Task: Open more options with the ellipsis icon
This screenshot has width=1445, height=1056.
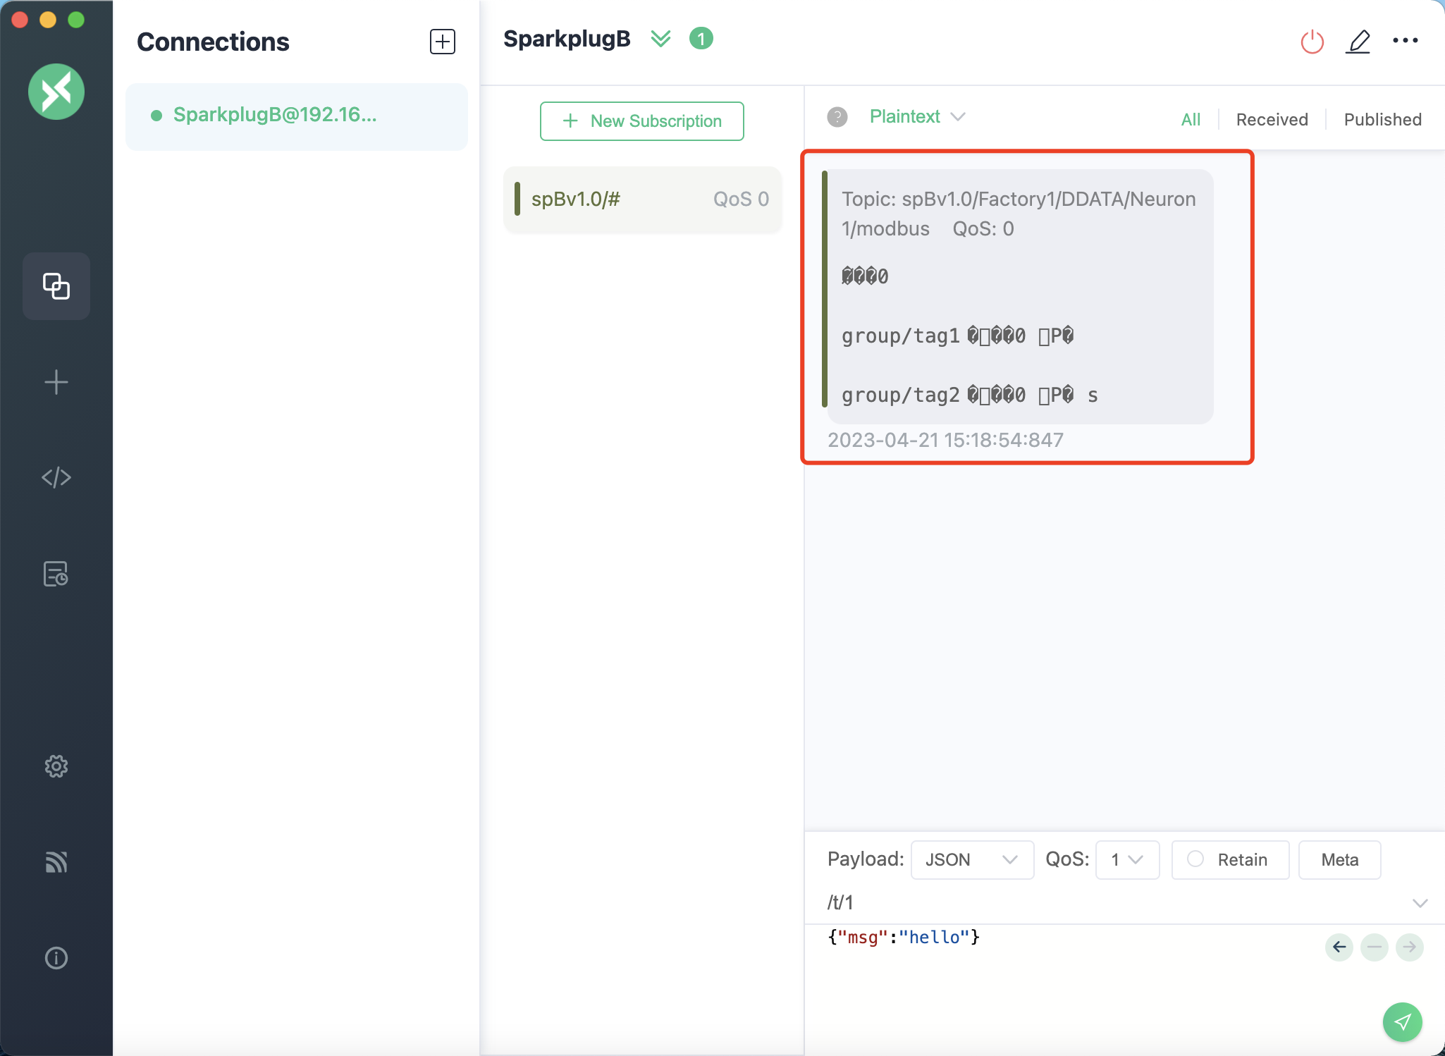Action: click(1406, 41)
